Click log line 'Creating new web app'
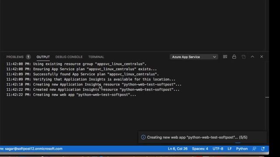This screenshot has height=157, width=280. pyautogui.click(x=71, y=95)
